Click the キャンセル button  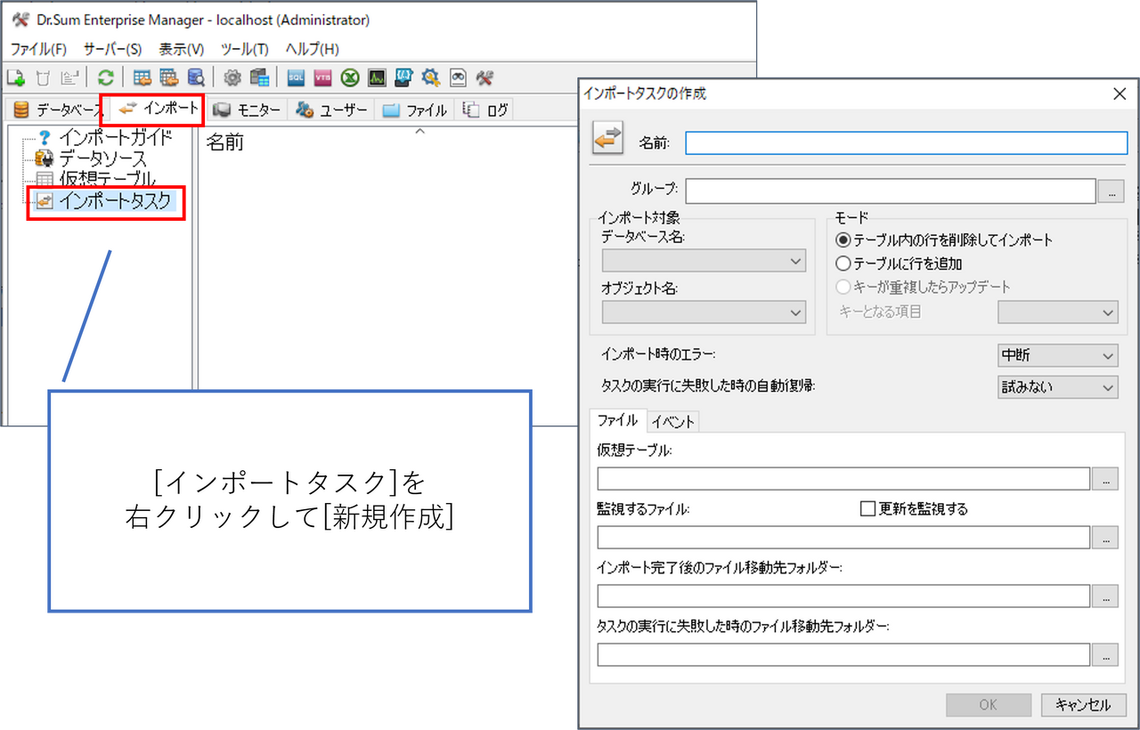tap(1083, 705)
